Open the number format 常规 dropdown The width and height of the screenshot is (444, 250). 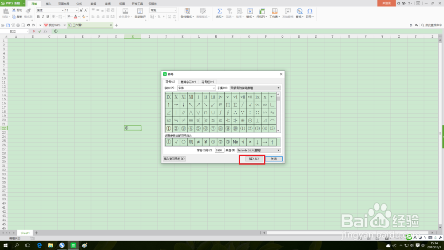pyautogui.click(x=175, y=11)
